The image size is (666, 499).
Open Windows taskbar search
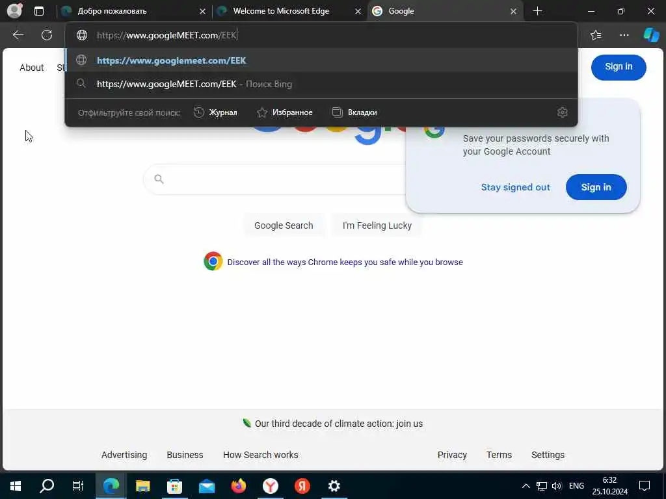[x=47, y=486]
